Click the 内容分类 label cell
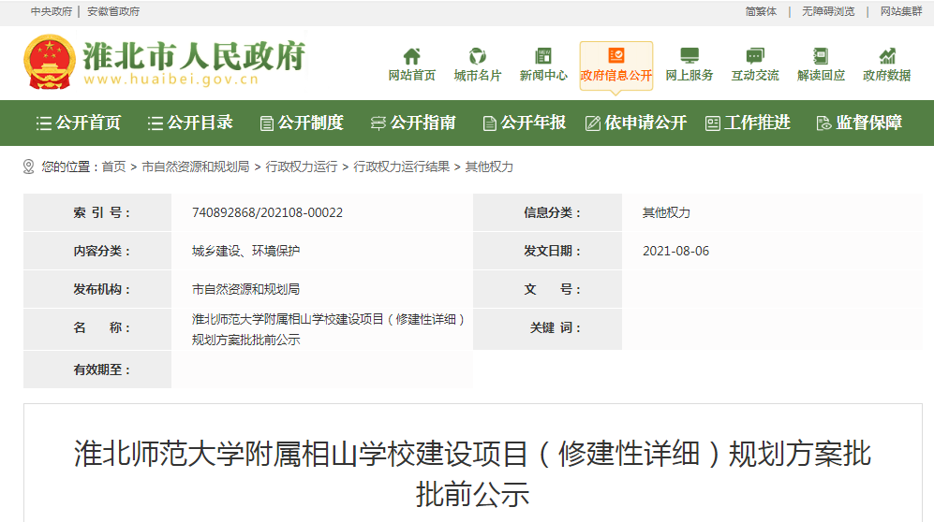 coord(97,251)
